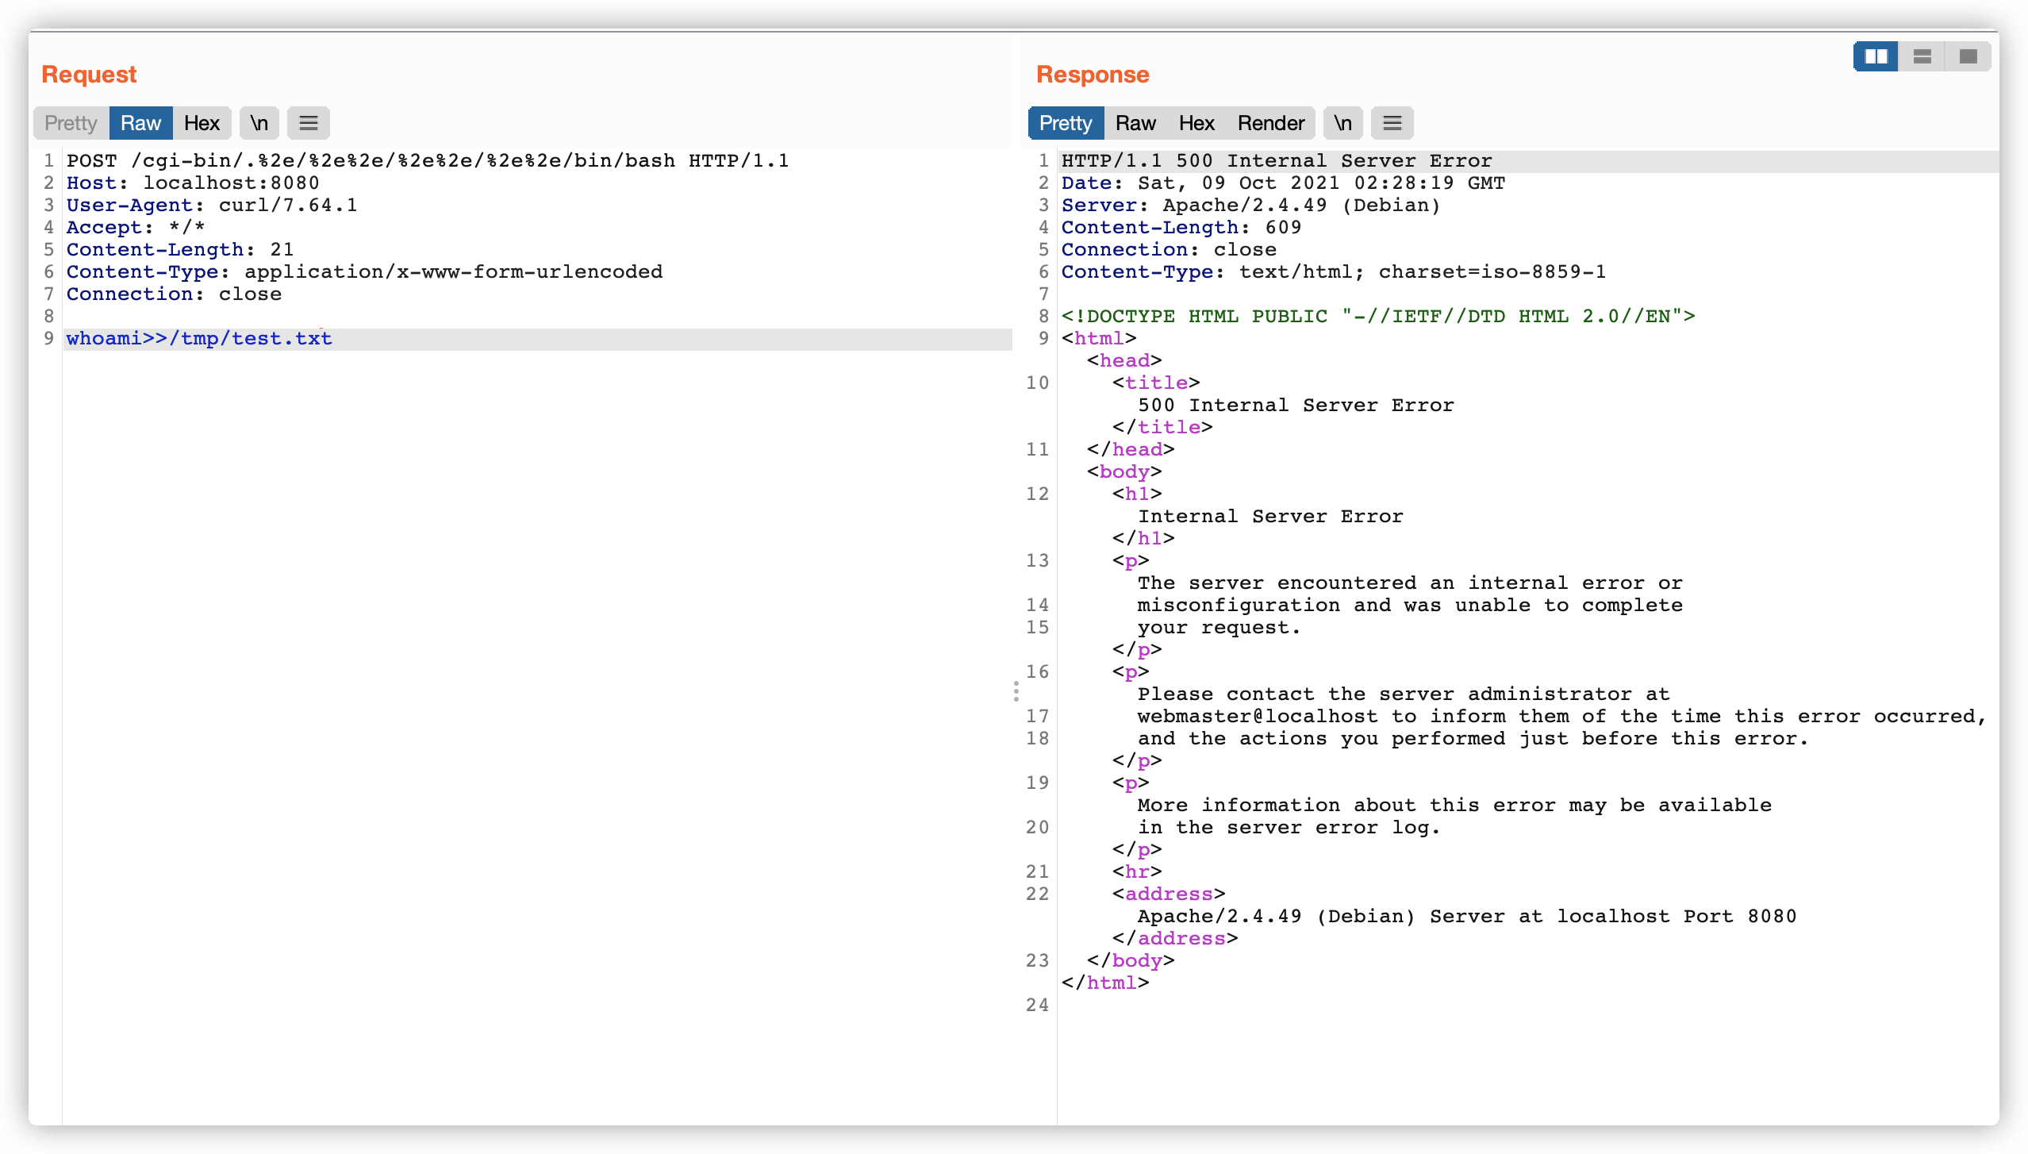Open Response pane hamburger options menu
This screenshot has width=2028, height=1154.
pyautogui.click(x=1392, y=123)
